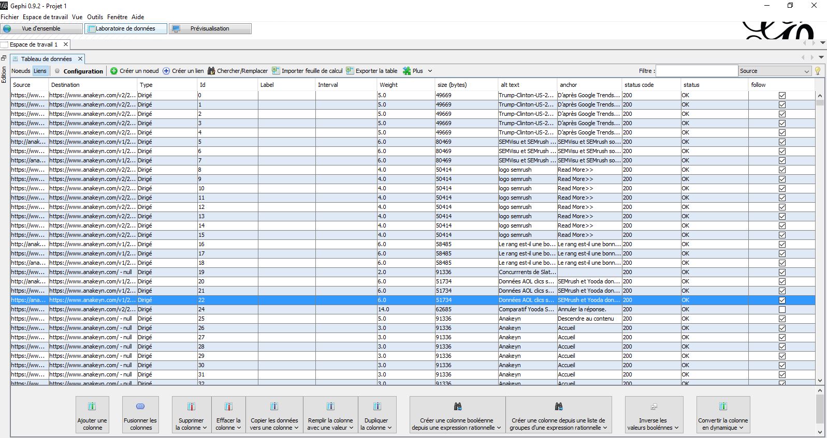The image size is (827, 438).
Task: Click Copier les données vers une colonne icon
Action: (274, 406)
